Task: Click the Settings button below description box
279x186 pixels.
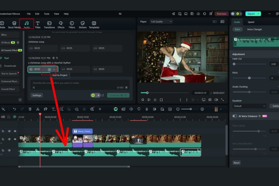Action: tap(36, 96)
